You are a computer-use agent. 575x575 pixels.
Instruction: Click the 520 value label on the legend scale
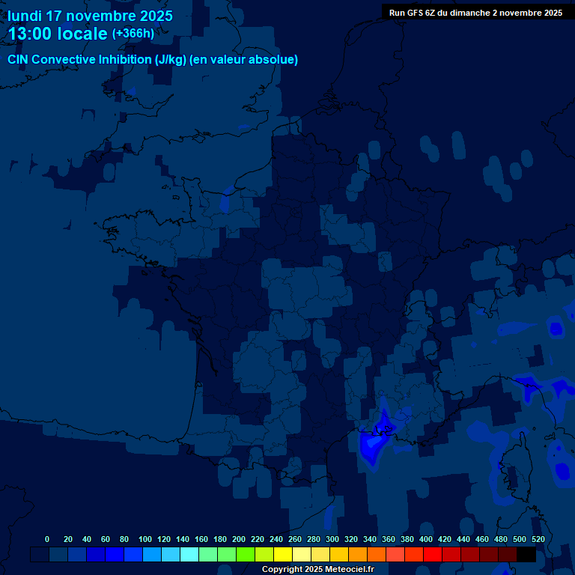(x=538, y=539)
